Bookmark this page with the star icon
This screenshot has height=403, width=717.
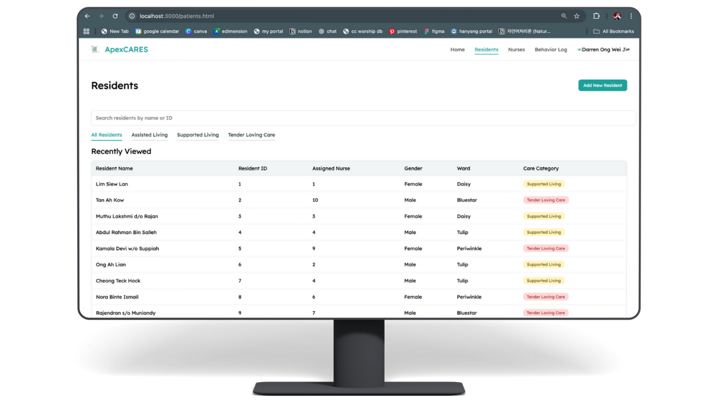(577, 16)
